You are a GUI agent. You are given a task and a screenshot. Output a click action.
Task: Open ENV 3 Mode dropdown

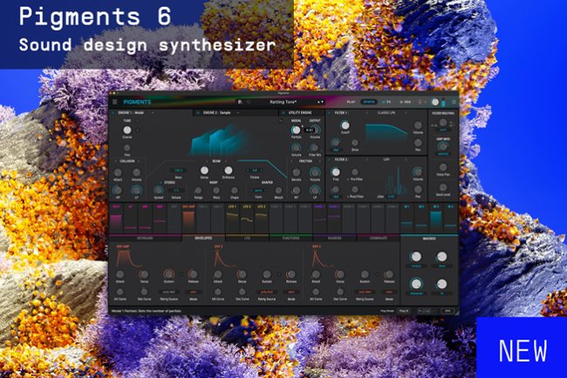tap(389, 292)
